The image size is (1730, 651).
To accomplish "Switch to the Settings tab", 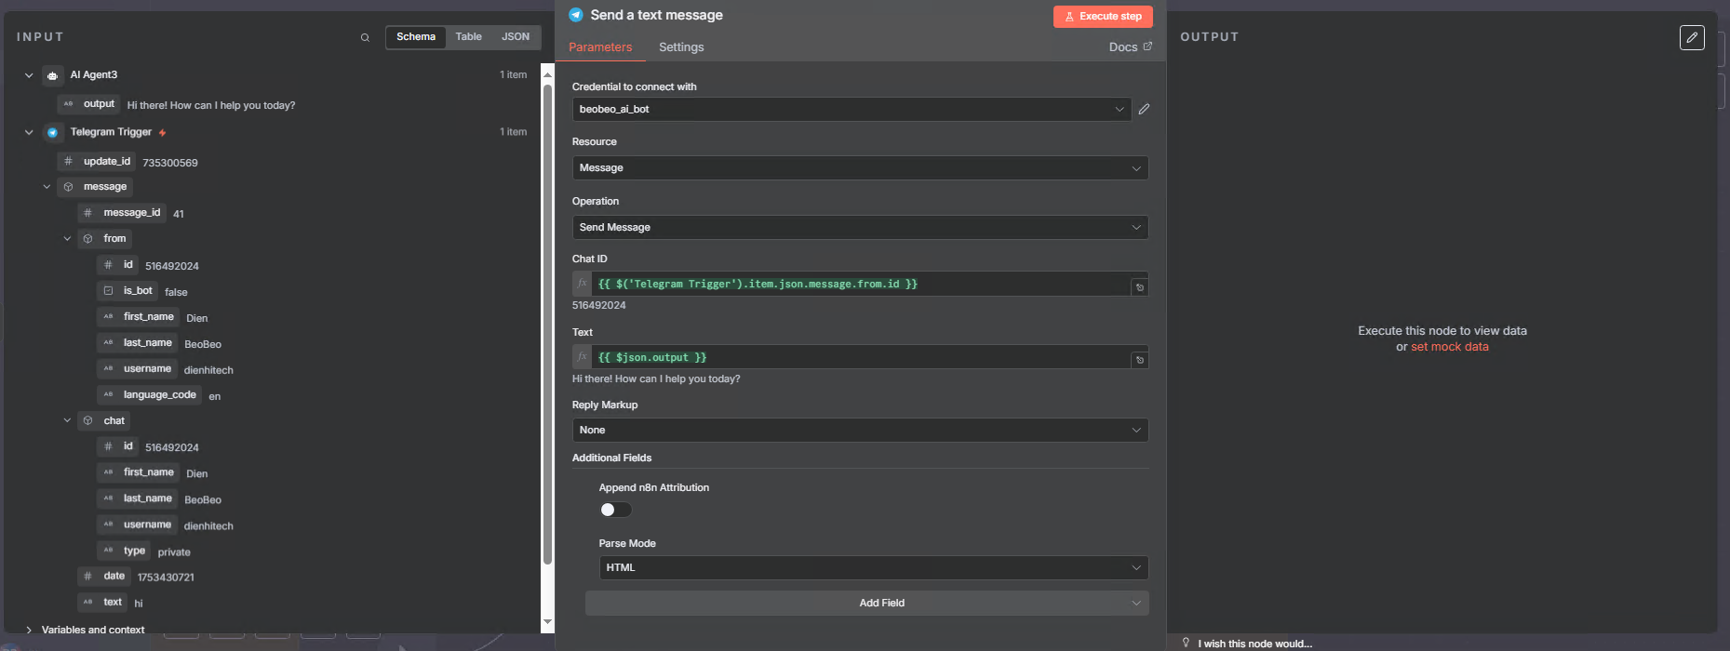I will [681, 47].
